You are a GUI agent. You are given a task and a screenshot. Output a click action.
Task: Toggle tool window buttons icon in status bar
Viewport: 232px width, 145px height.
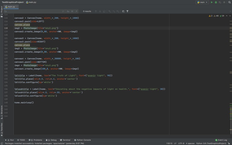[x=2, y=143]
